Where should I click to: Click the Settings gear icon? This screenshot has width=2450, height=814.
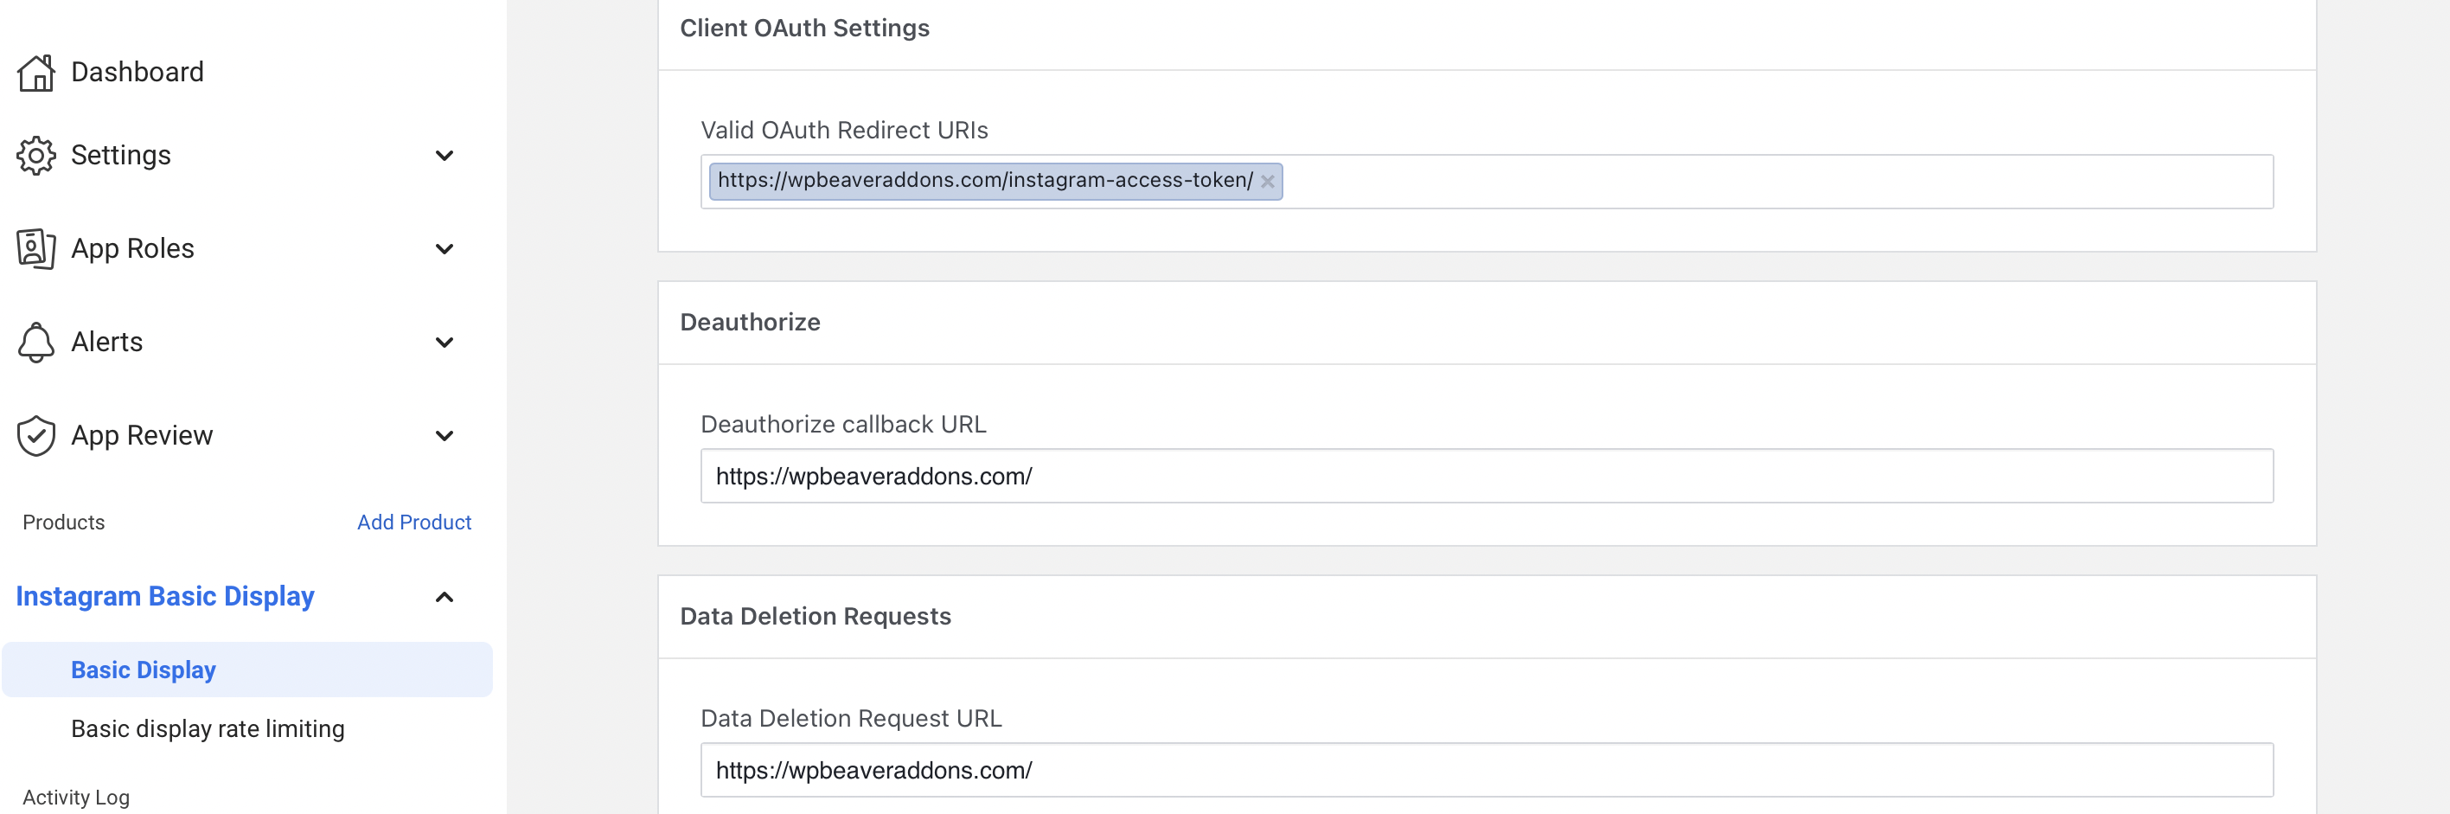click(36, 156)
